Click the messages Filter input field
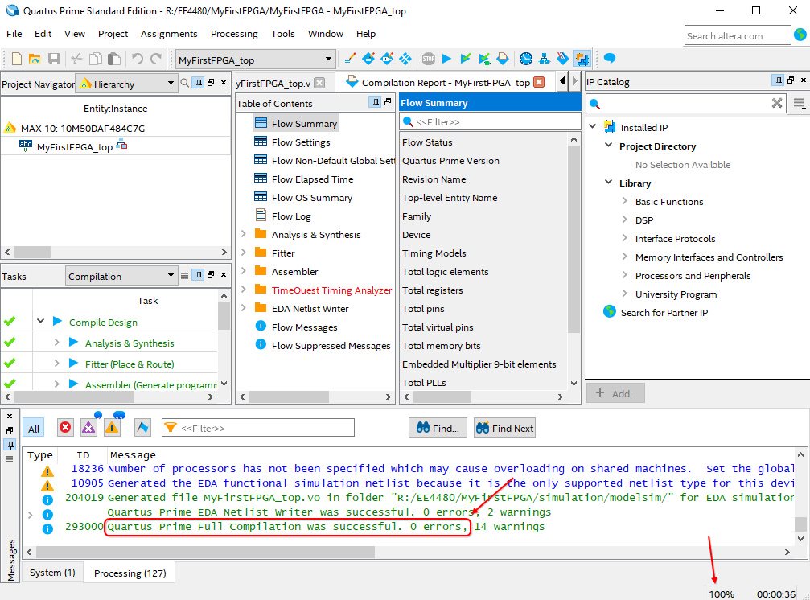This screenshot has width=810, height=600. coord(265,428)
